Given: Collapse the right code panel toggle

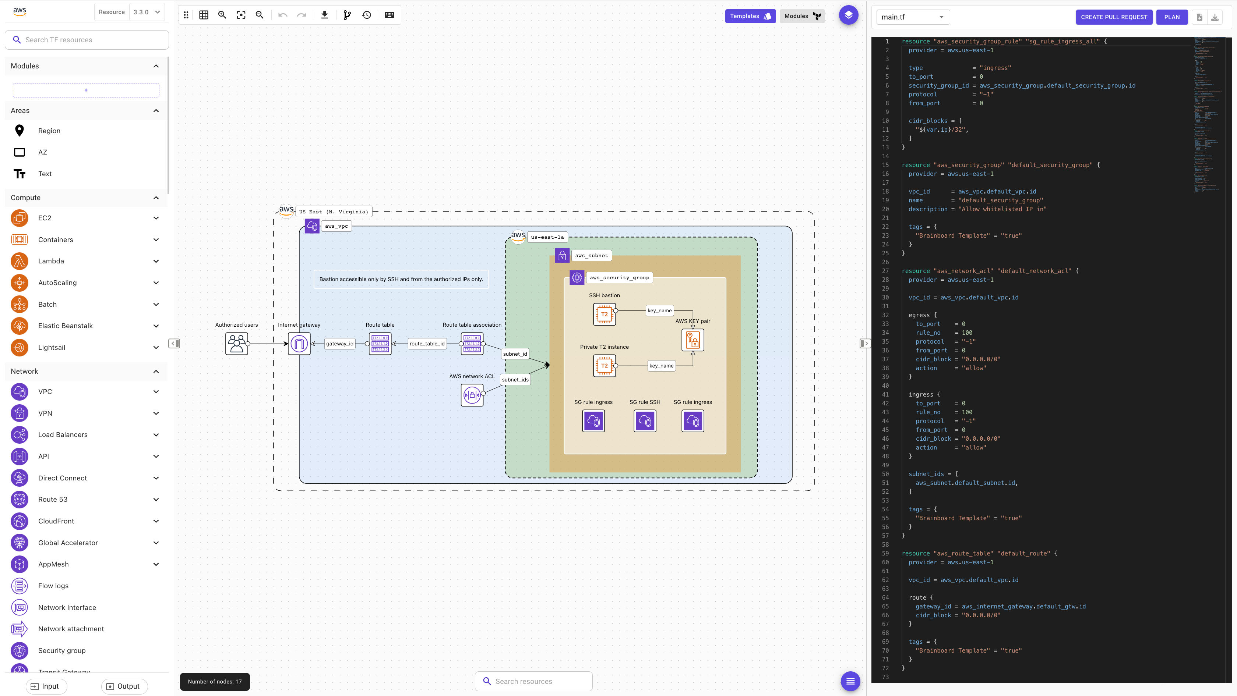Looking at the screenshot, I should click(x=865, y=344).
